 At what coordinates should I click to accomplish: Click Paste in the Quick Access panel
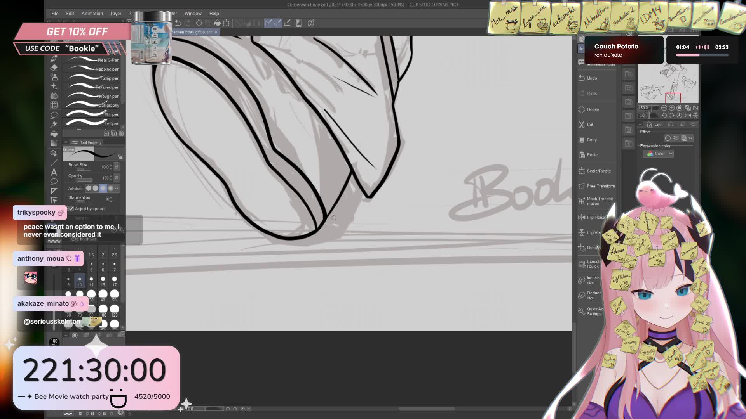[x=596, y=155]
